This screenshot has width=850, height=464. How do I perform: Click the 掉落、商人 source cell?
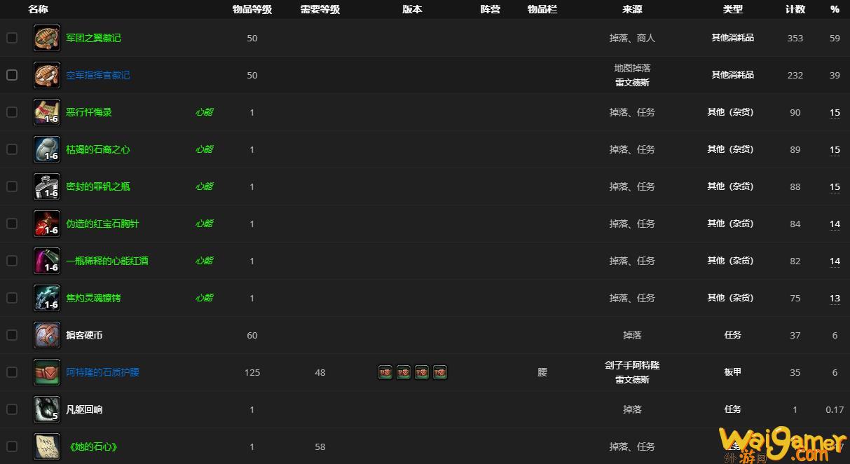tap(632, 38)
